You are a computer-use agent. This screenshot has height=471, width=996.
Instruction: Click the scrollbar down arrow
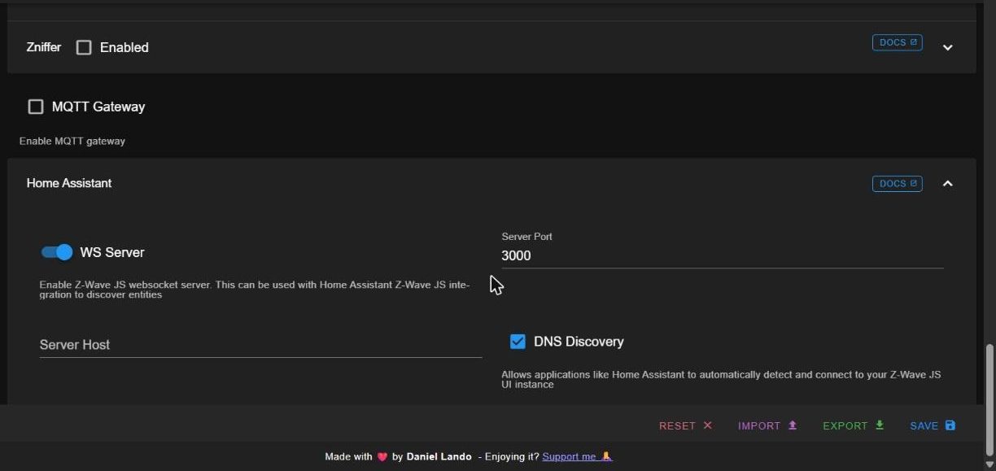(x=989, y=464)
